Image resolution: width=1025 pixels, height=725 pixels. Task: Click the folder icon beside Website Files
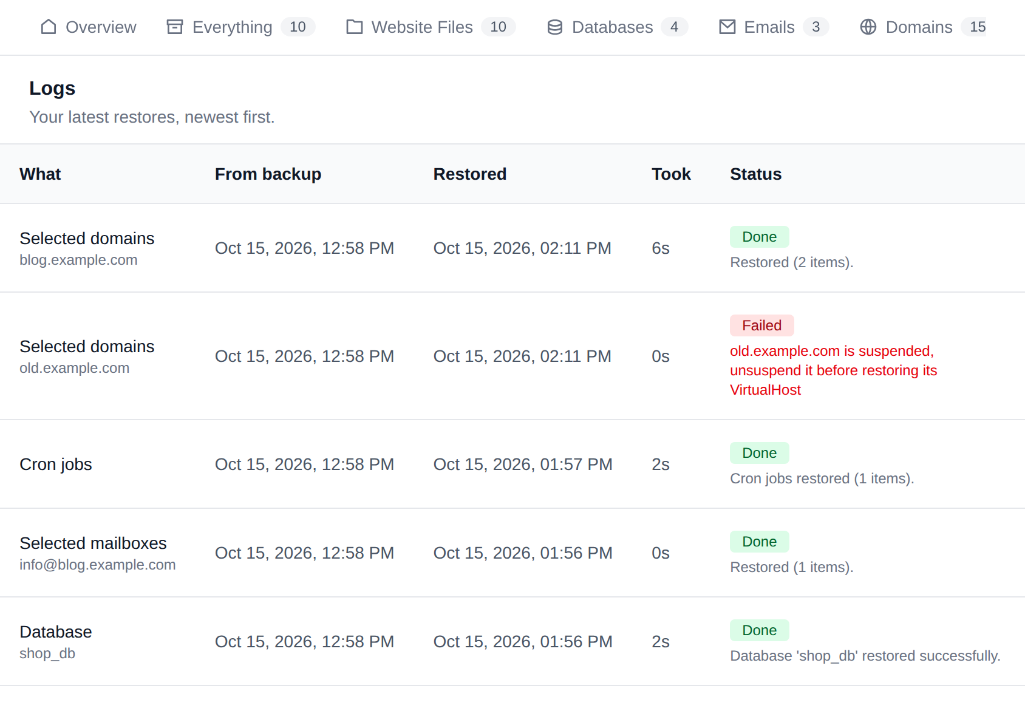(355, 27)
